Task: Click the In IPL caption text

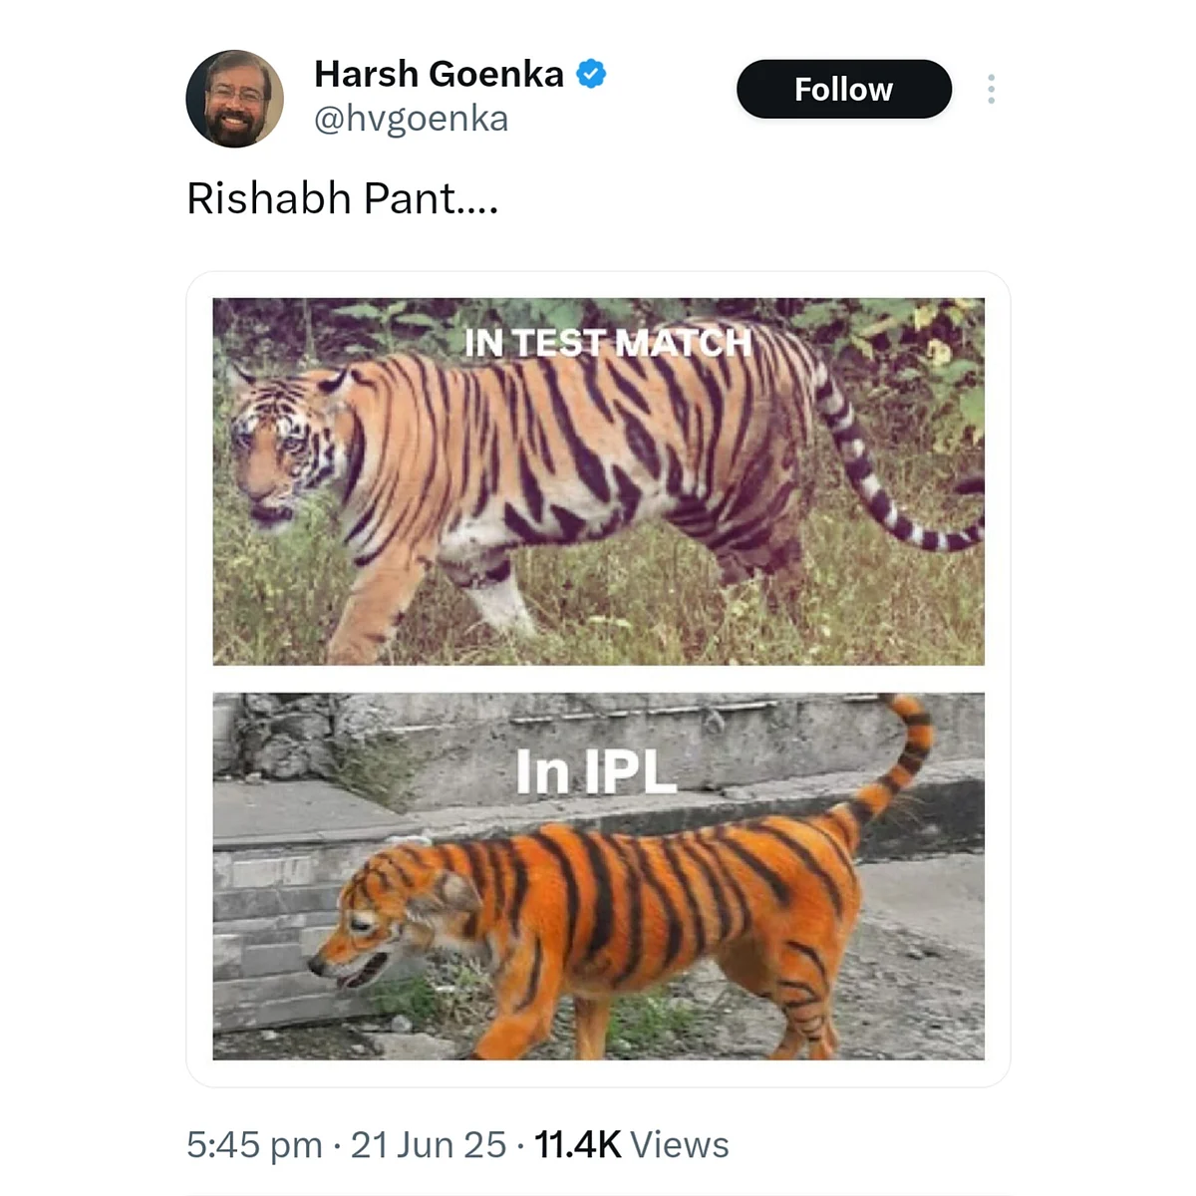Action: (596, 771)
